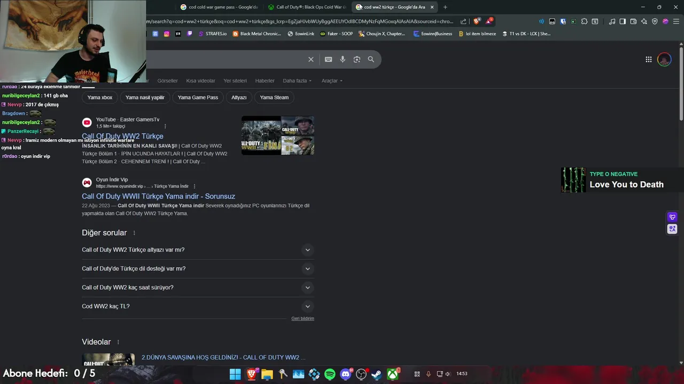Switch to the Görseller results tab
The width and height of the screenshot is (684, 384).
(167, 81)
